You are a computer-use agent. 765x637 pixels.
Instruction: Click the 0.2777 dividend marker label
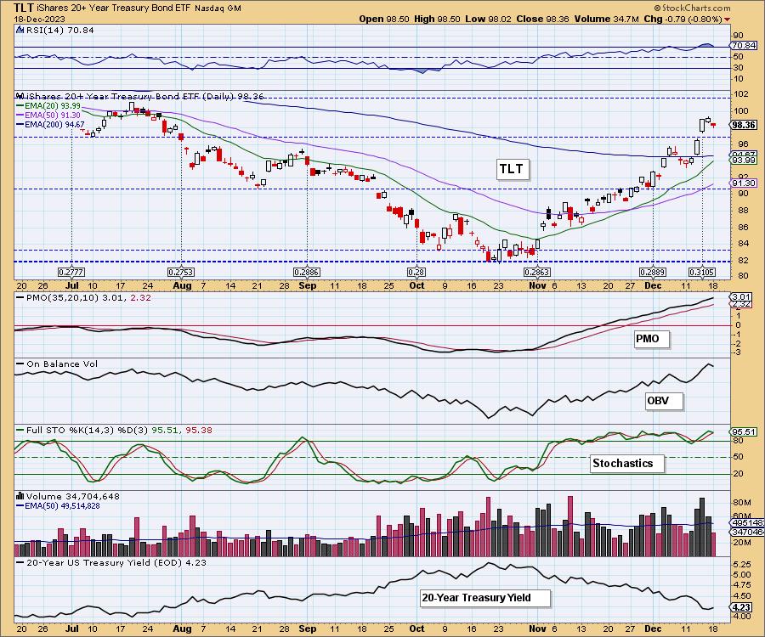[71, 272]
